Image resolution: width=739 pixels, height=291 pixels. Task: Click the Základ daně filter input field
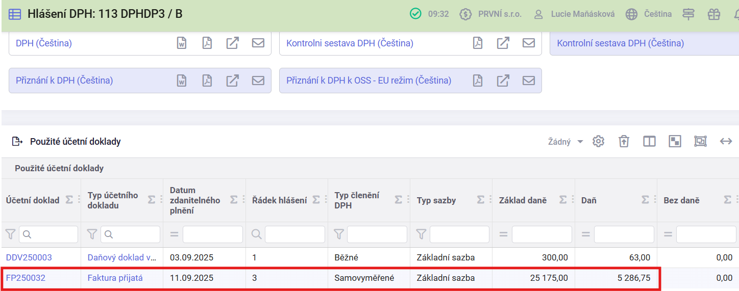point(541,234)
